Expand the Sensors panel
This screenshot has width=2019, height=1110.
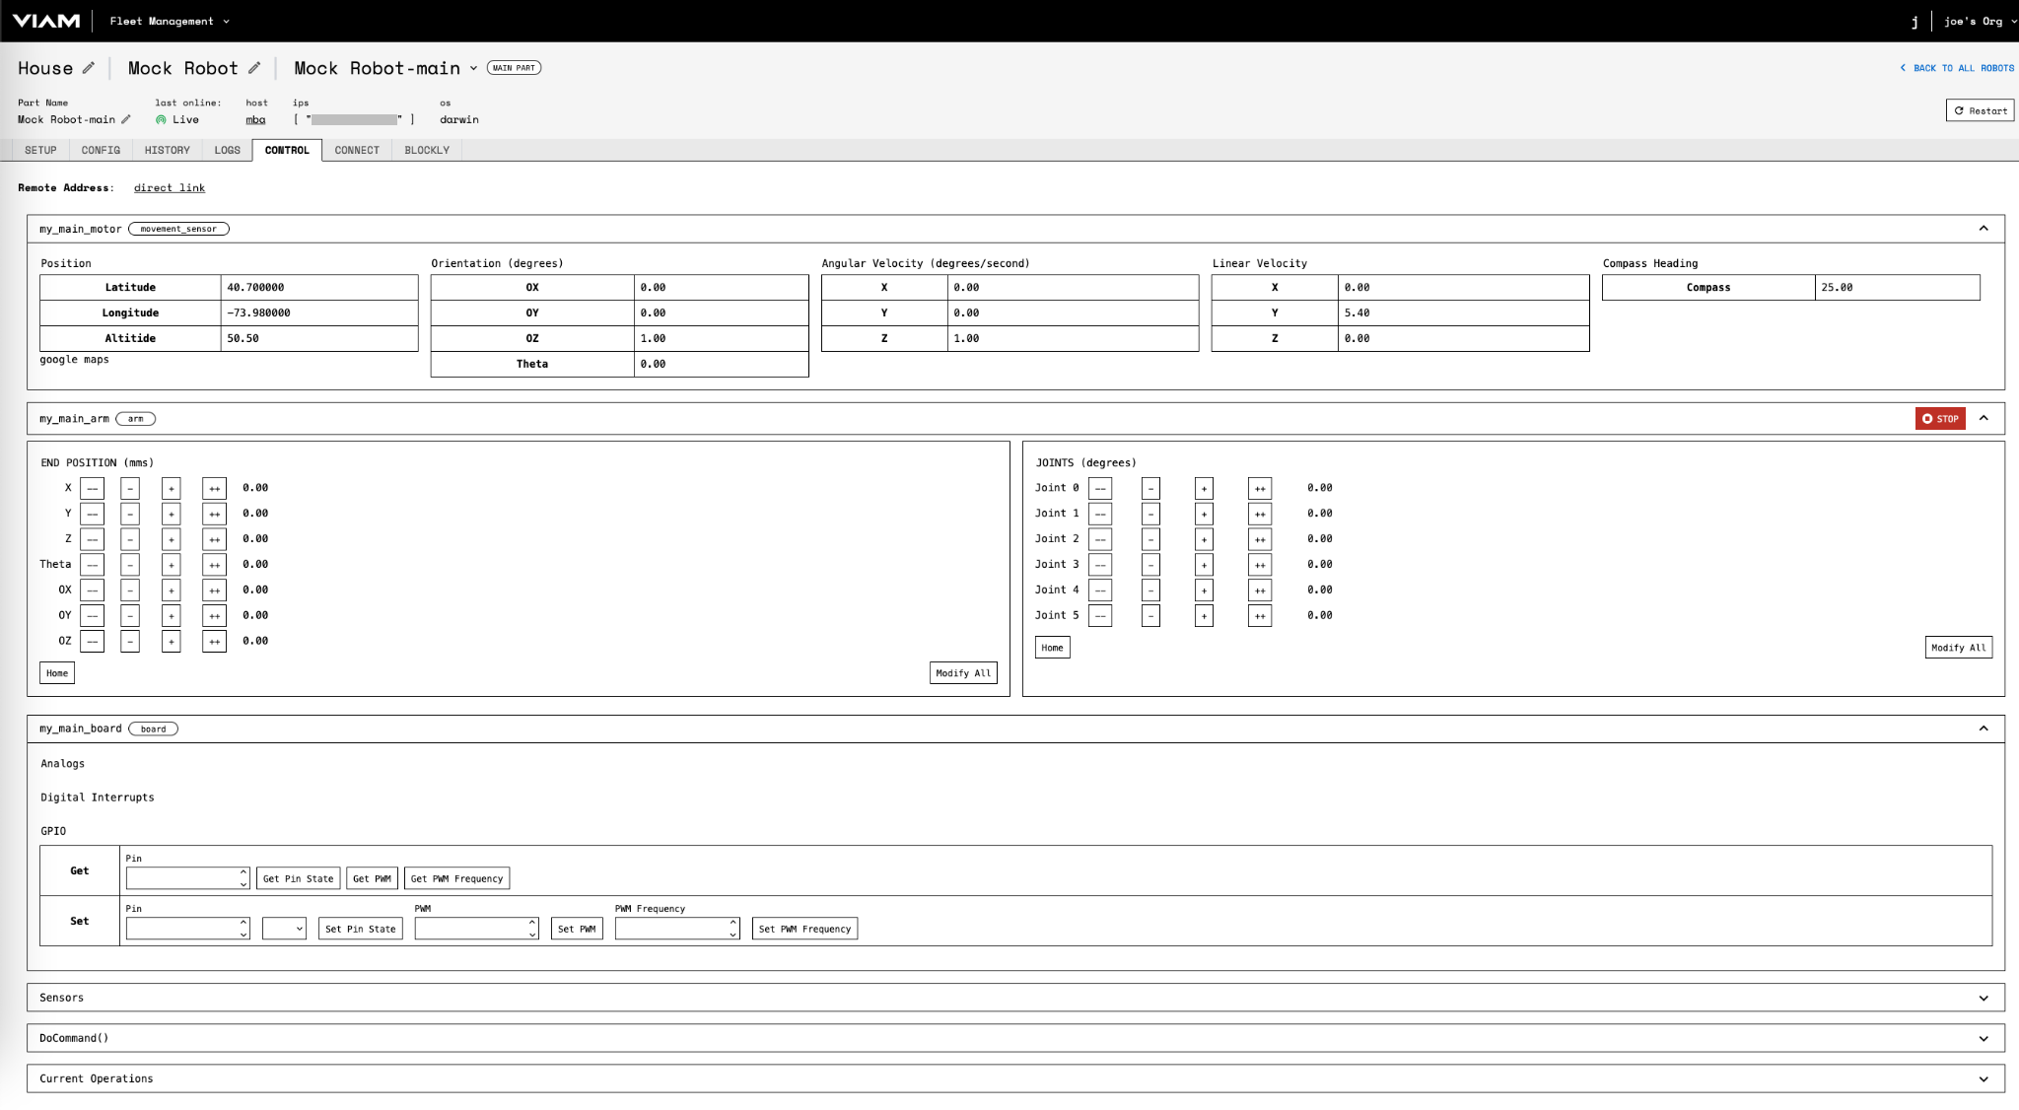pos(1982,997)
